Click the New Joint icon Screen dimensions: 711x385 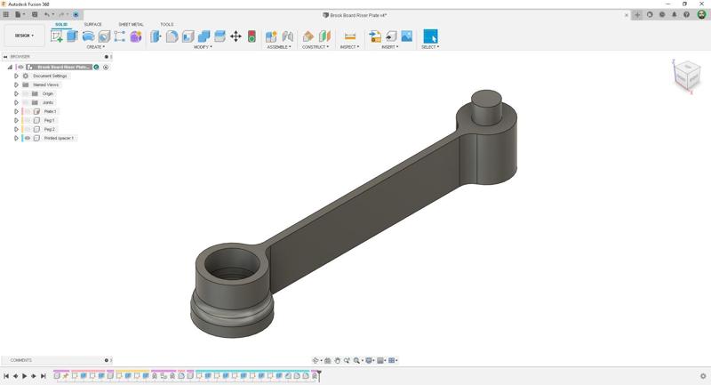tap(271, 36)
